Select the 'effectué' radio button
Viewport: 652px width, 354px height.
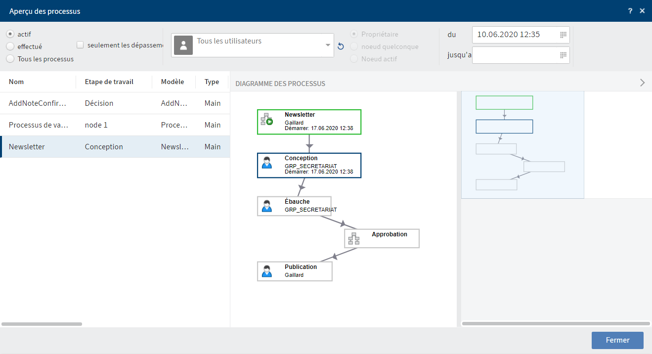coord(10,46)
